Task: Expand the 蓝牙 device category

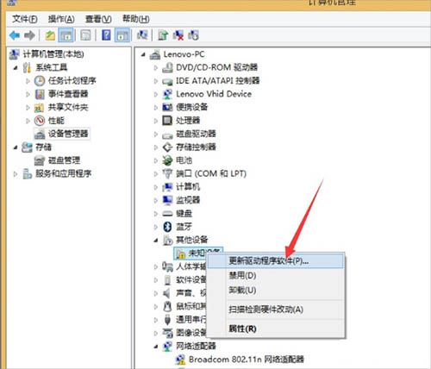Action: [156, 227]
